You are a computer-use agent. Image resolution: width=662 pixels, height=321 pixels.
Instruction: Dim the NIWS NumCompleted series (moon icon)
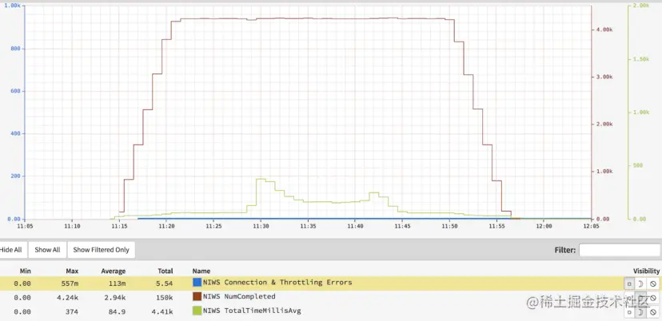(x=640, y=298)
